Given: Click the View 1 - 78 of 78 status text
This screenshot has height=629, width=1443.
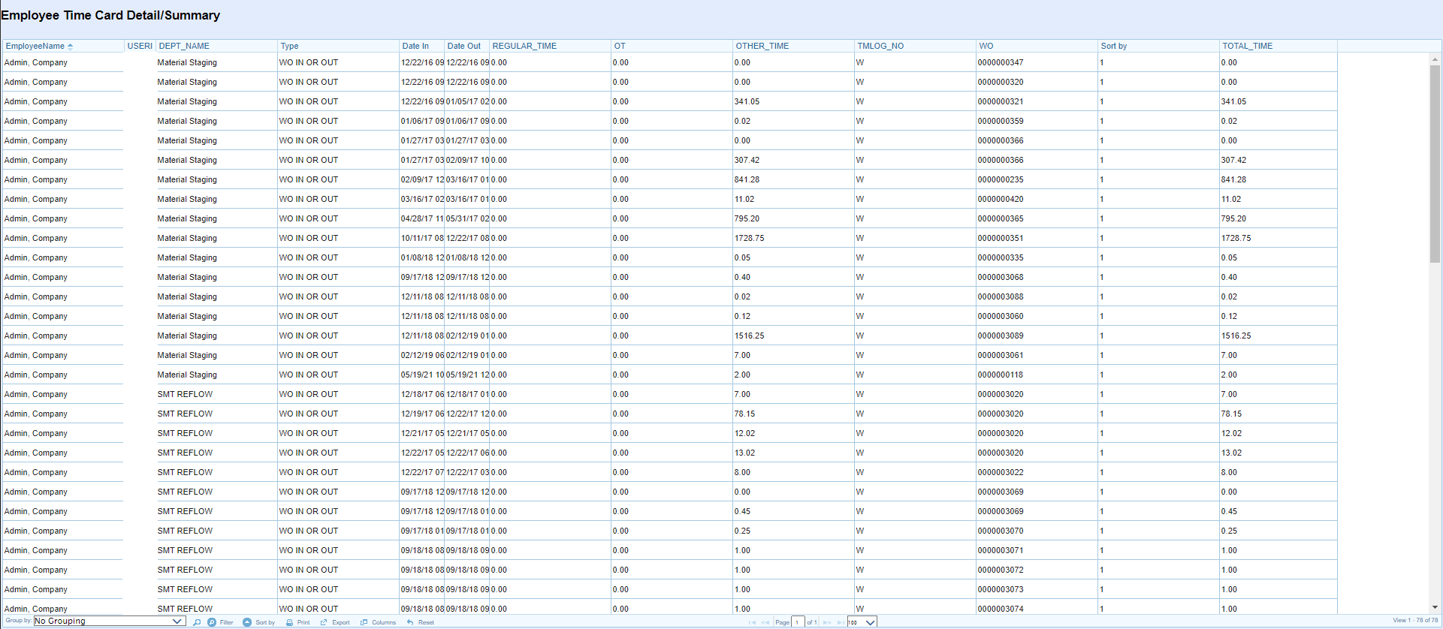Looking at the screenshot, I should 1415,621.
